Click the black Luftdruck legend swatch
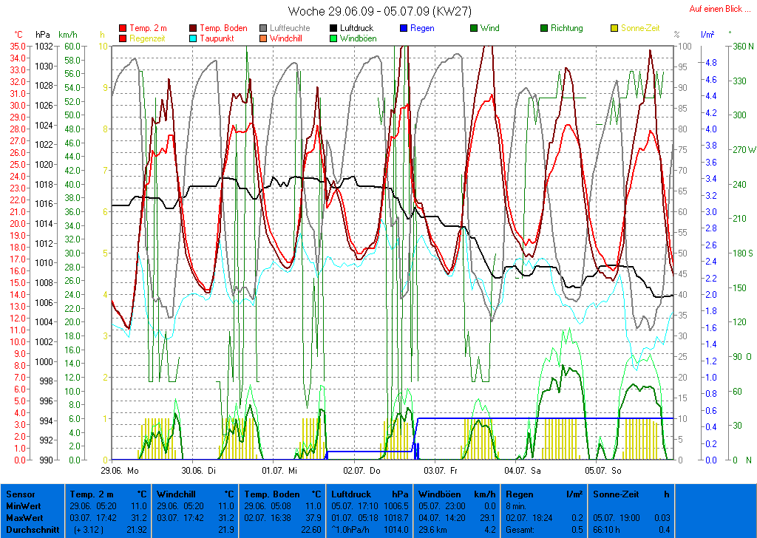This screenshot has width=757, height=538. [x=334, y=29]
